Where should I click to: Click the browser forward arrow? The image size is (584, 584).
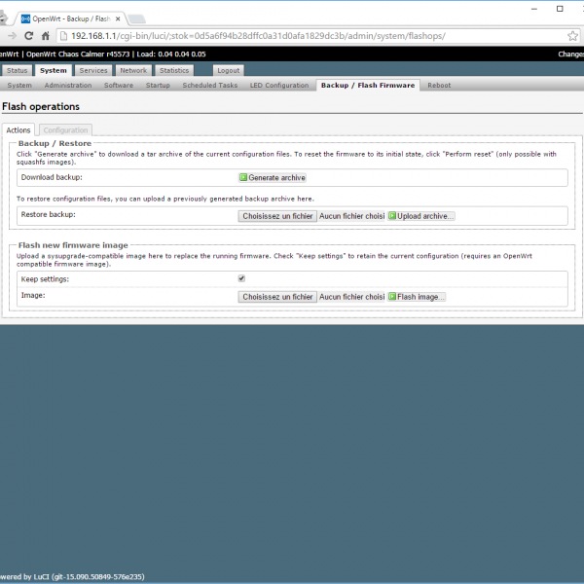point(10,36)
